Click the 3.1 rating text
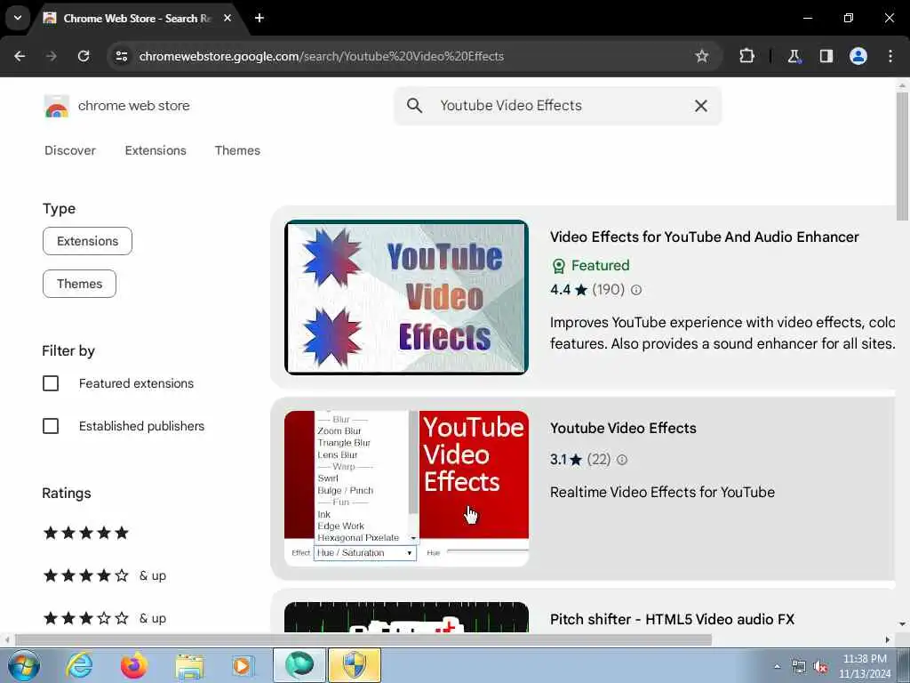 click(558, 460)
